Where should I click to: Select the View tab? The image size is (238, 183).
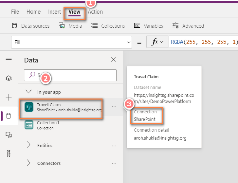[74, 12]
